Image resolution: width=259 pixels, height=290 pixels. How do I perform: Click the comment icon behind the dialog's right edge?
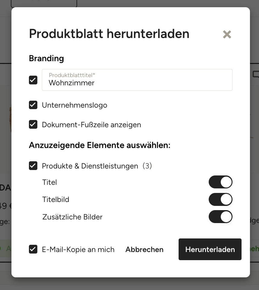click(x=256, y=74)
